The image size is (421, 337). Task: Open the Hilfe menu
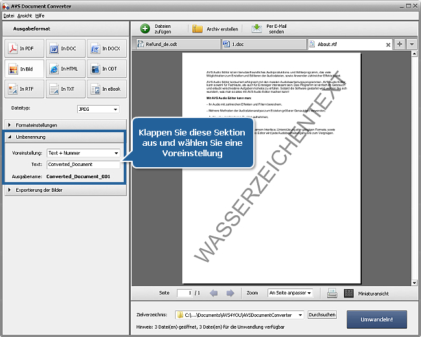(40, 16)
